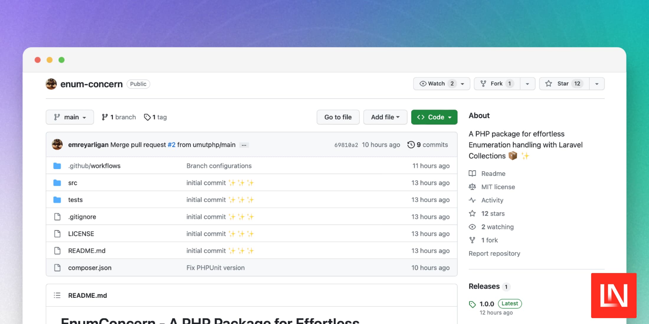The height and width of the screenshot is (324, 649).
Task: Open the src row initial commit message
Action: coord(220,183)
